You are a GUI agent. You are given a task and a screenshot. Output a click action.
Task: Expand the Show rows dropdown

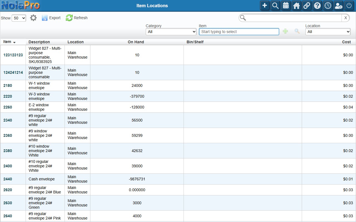tap(19, 18)
